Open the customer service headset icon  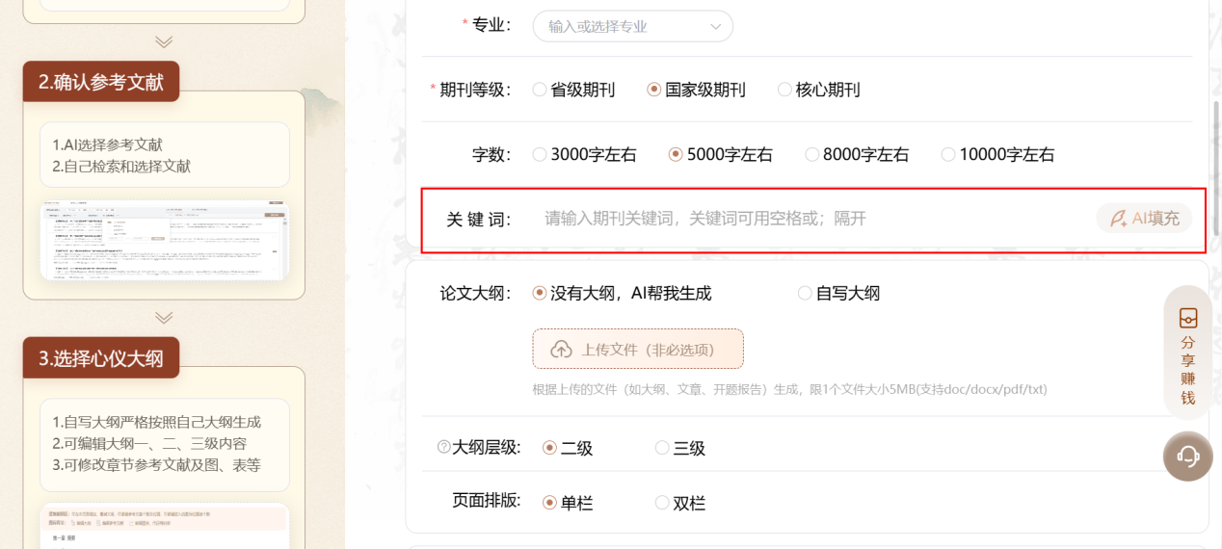1187,456
